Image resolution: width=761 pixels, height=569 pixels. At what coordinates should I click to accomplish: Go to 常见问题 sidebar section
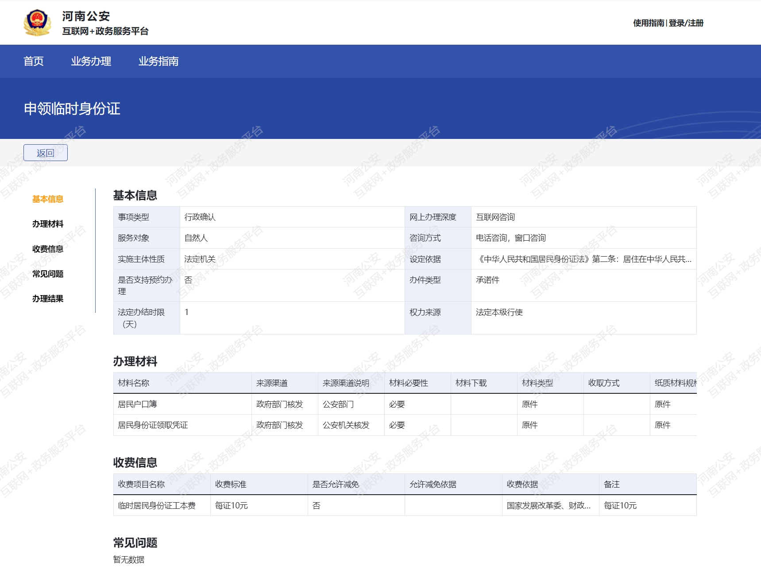pos(48,274)
